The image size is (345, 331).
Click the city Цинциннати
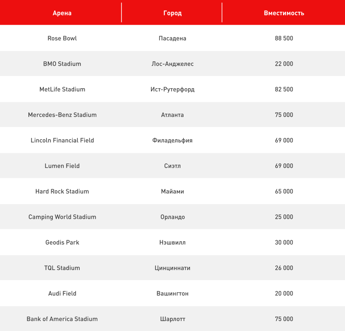pos(172,268)
